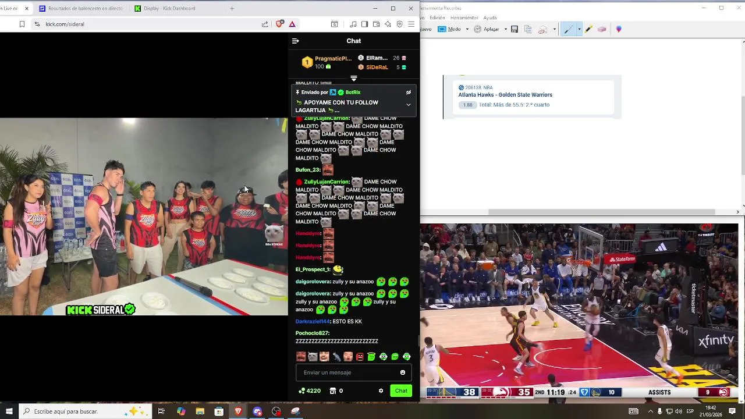Open Windows Start menu
Viewport: 745px width, 419px height.
(x=9, y=411)
